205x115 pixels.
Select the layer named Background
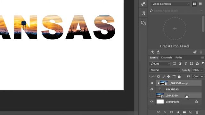[172, 102]
